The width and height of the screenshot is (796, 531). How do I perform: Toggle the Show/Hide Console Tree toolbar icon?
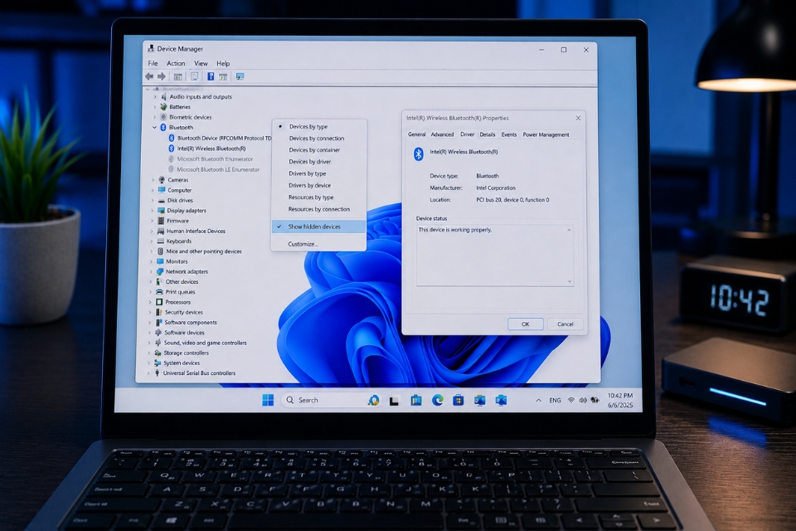pos(177,76)
